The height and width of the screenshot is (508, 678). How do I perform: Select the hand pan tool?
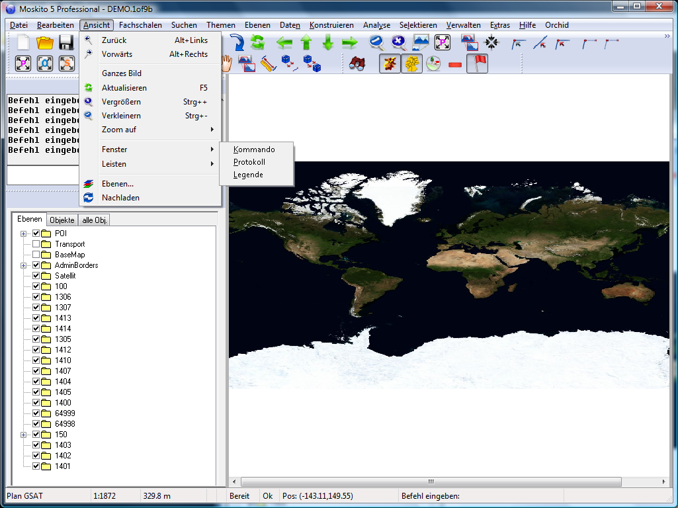226,63
